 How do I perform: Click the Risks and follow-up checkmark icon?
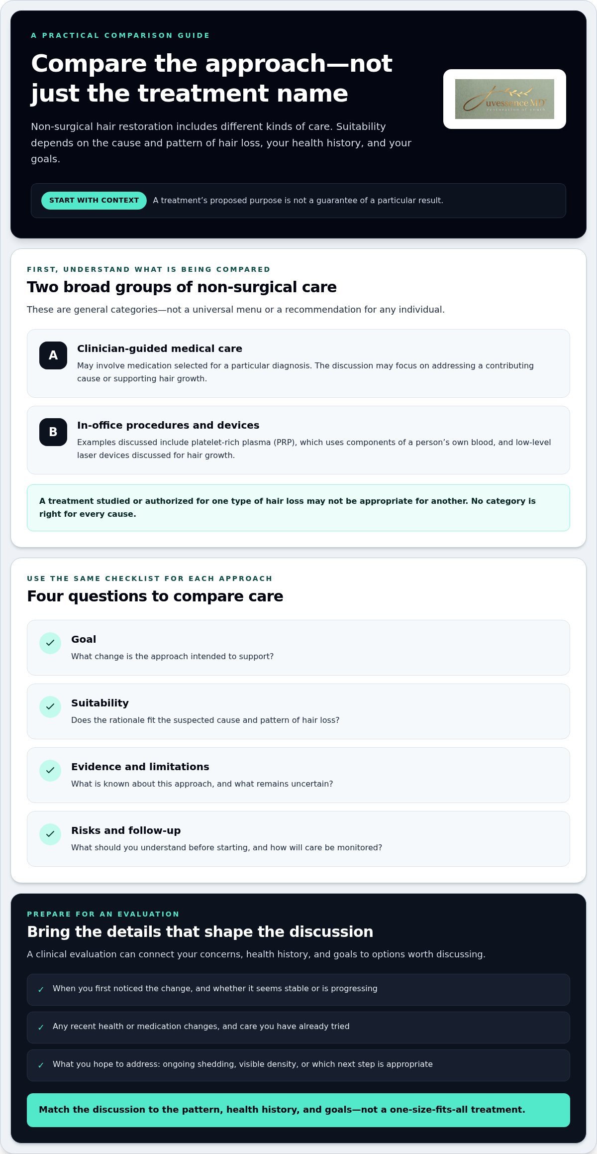(50, 834)
